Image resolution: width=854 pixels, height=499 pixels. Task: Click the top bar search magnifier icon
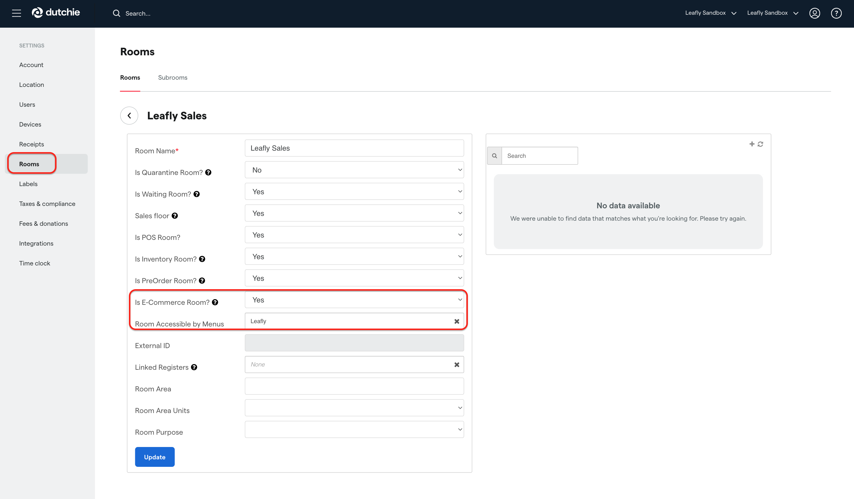(x=116, y=13)
